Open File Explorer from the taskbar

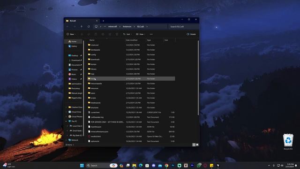point(135,165)
